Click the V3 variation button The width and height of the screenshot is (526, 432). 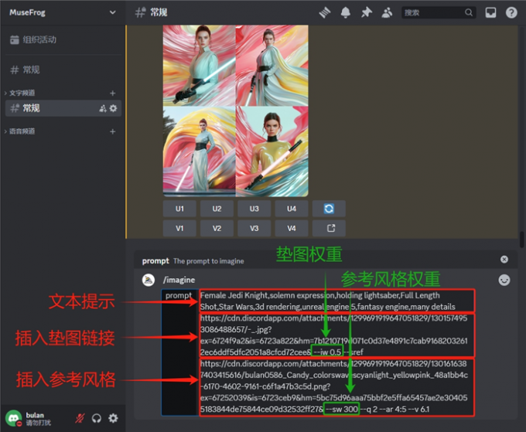click(254, 228)
